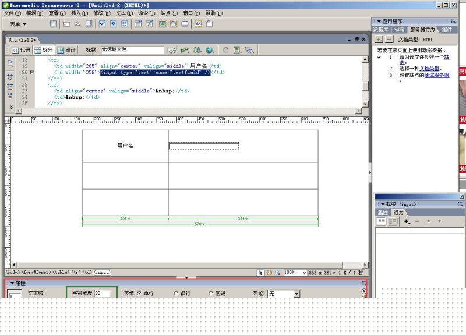Insert a Fieldset from the forms toolbar
This screenshot has width=466, height=335.
[209, 24]
